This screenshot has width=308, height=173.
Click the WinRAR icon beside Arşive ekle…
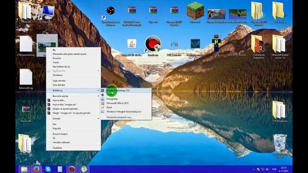click(49, 100)
